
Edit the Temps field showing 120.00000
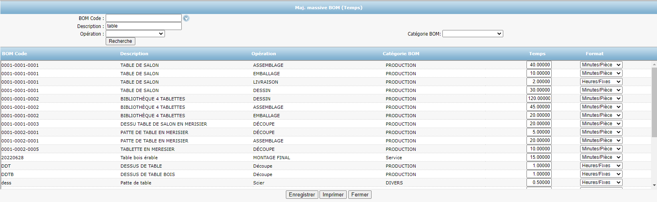pos(539,98)
